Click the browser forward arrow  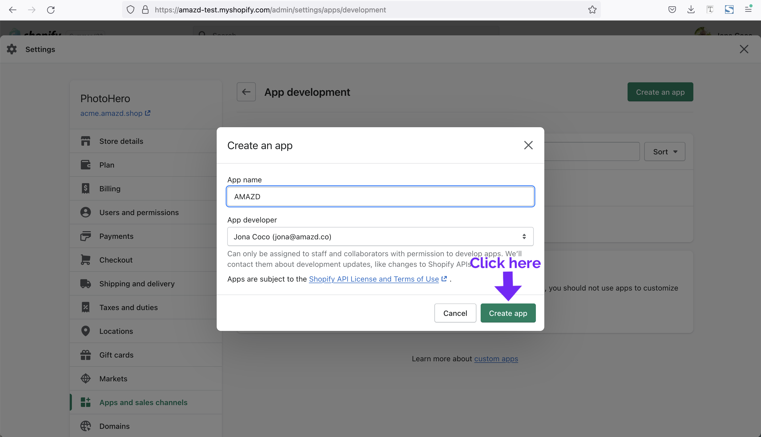[x=31, y=10]
